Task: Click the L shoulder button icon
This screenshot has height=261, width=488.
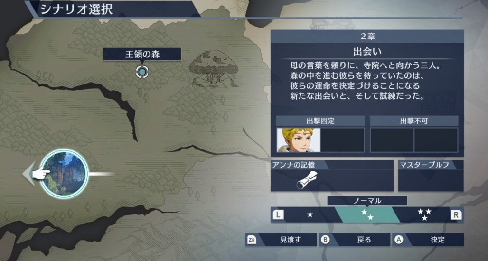Action: tap(278, 214)
